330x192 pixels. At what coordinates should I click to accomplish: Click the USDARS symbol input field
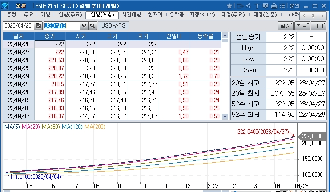62,26
